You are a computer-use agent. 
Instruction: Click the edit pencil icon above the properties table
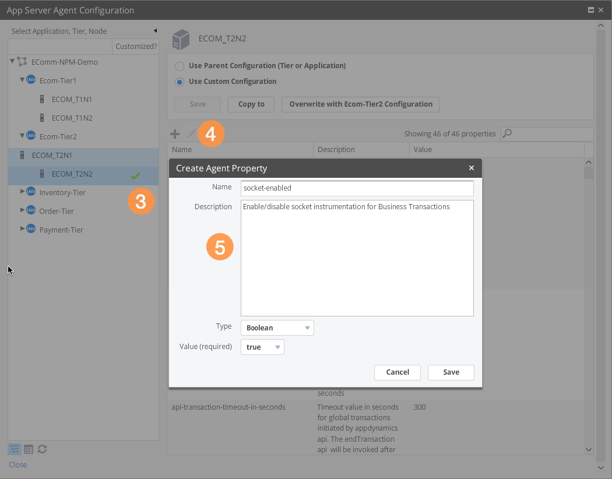pos(191,133)
